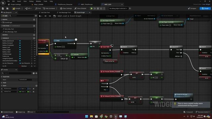Switch to Graph mode

coord(205,9)
